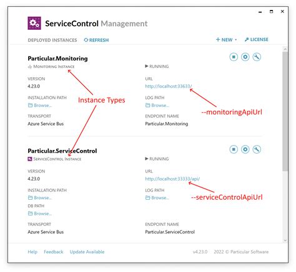
Task: Open advanced wrench options for Particular.ServiceControl
Action: (257, 149)
